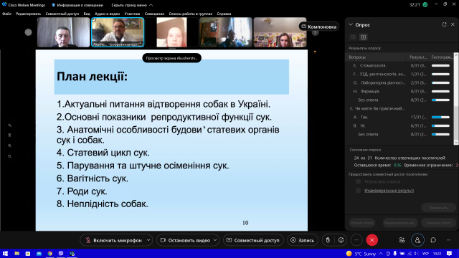This screenshot has height=258, width=459.
Task: Open the Windows notification center icon
Action: pos(450,253)
